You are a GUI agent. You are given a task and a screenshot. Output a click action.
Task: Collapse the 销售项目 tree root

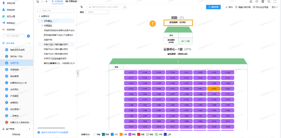click(x=40, y=16)
